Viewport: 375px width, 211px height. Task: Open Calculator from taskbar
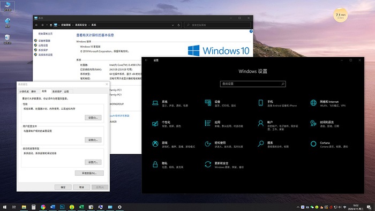(x=33, y=207)
